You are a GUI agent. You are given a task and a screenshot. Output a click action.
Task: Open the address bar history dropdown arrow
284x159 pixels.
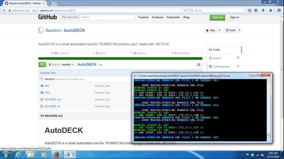point(182,11)
